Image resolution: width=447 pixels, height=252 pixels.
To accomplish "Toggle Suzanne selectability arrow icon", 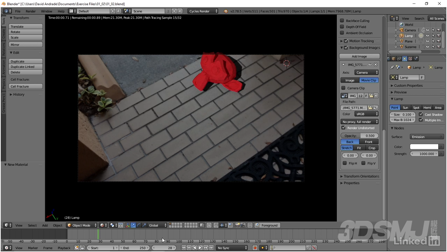I will pos(433,47).
